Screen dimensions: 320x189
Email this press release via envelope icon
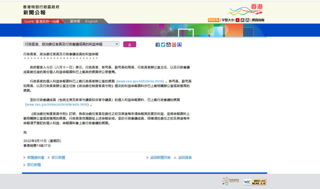(168, 45)
